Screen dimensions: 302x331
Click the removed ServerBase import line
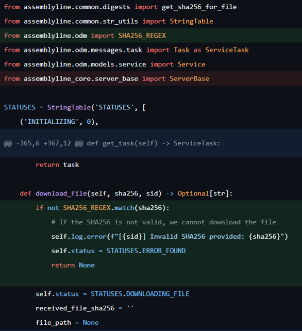click(x=151, y=78)
